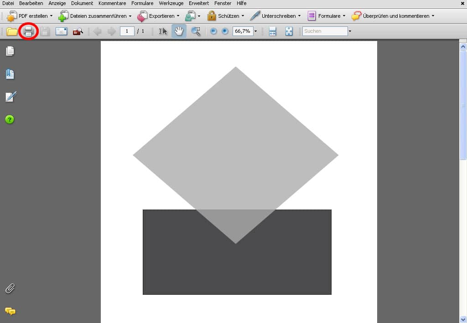Open the Dokument menu
467x323 pixels.
(x=82, y=3)
